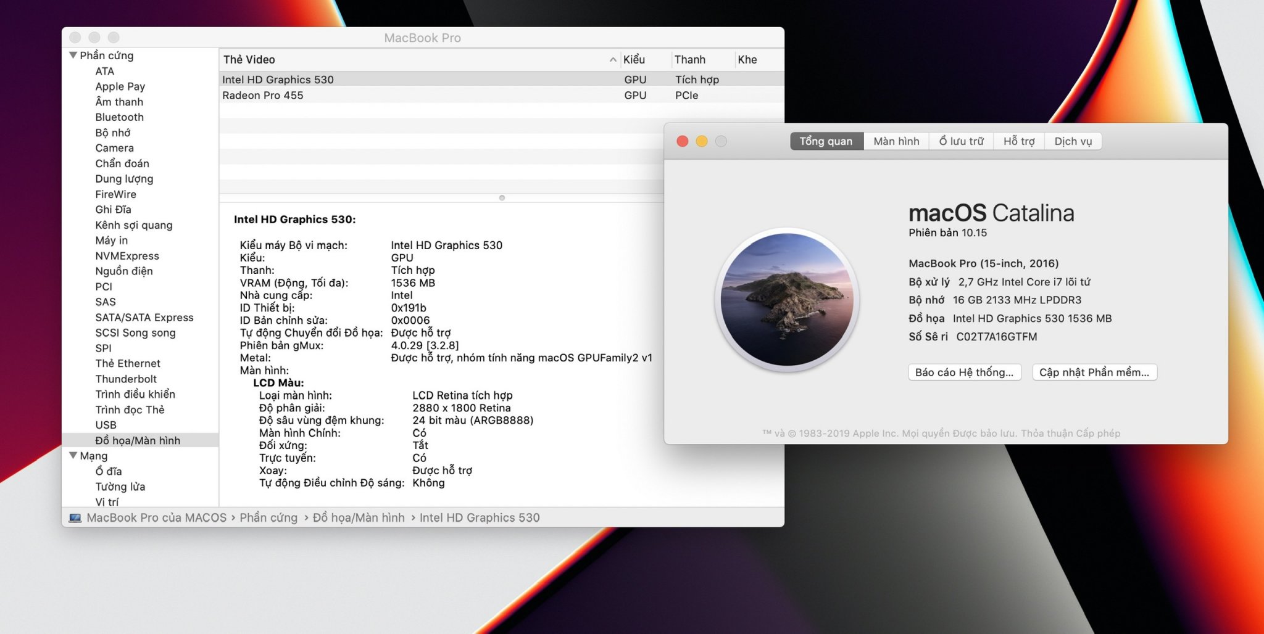Open the Hỗ trợ tab

pyautogui.click(x=1019, y=141)
